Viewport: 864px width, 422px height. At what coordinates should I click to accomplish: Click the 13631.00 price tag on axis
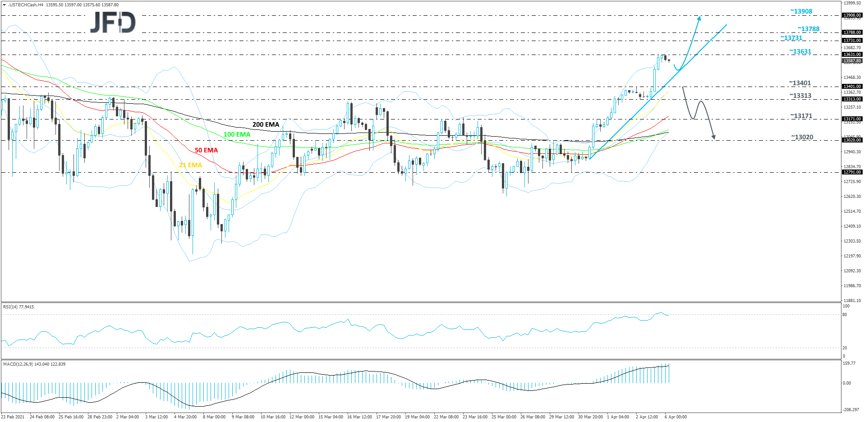852,55
